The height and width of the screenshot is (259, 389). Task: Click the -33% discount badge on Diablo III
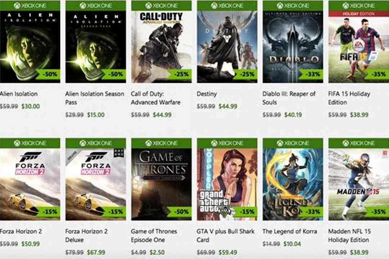tap(311, 74)
